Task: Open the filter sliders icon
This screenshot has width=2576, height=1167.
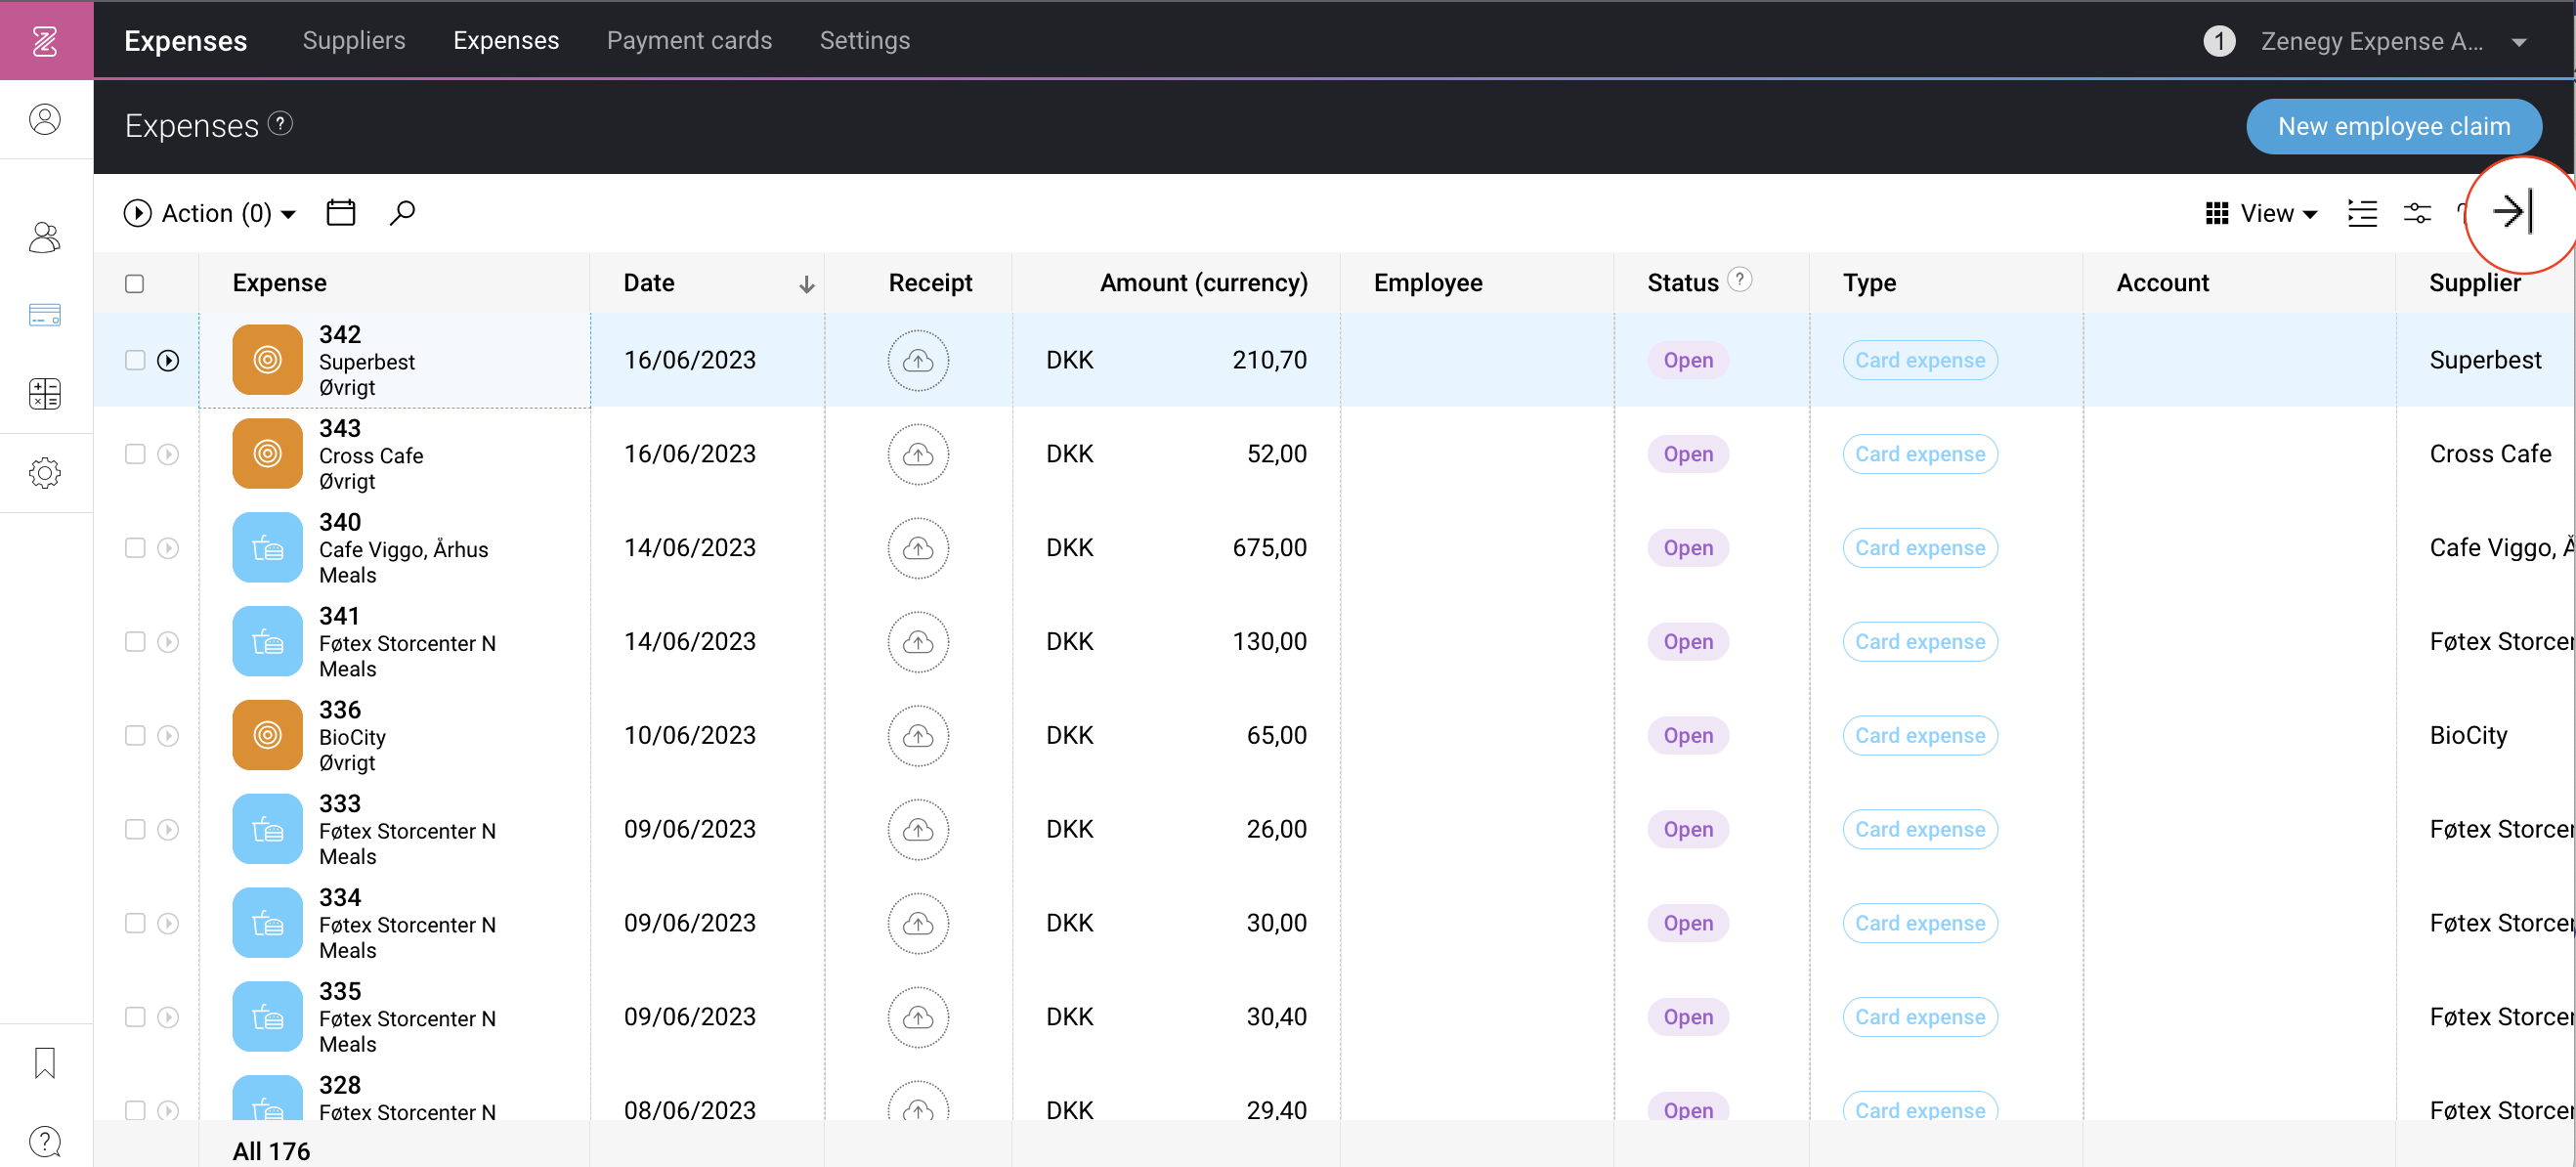Action: coord(2418,213)
